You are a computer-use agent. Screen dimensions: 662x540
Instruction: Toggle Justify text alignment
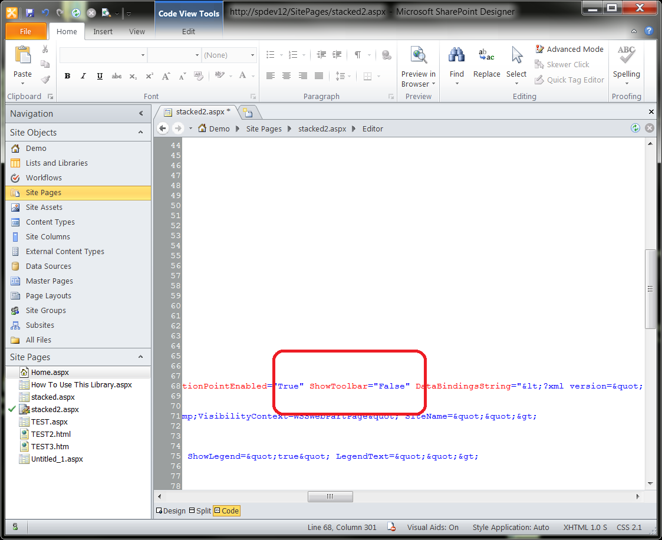tap(319, 76)
